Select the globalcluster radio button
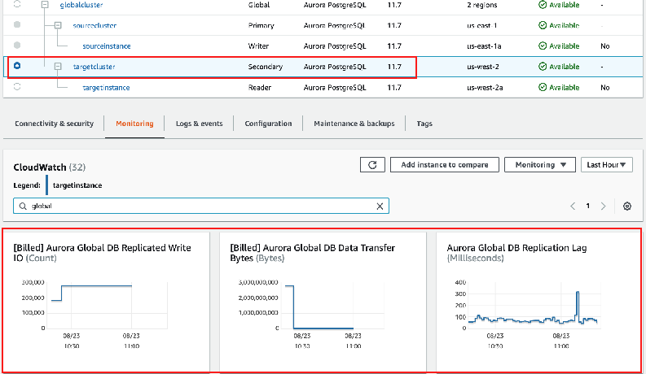646x374 pixels. tap(17, 5)
